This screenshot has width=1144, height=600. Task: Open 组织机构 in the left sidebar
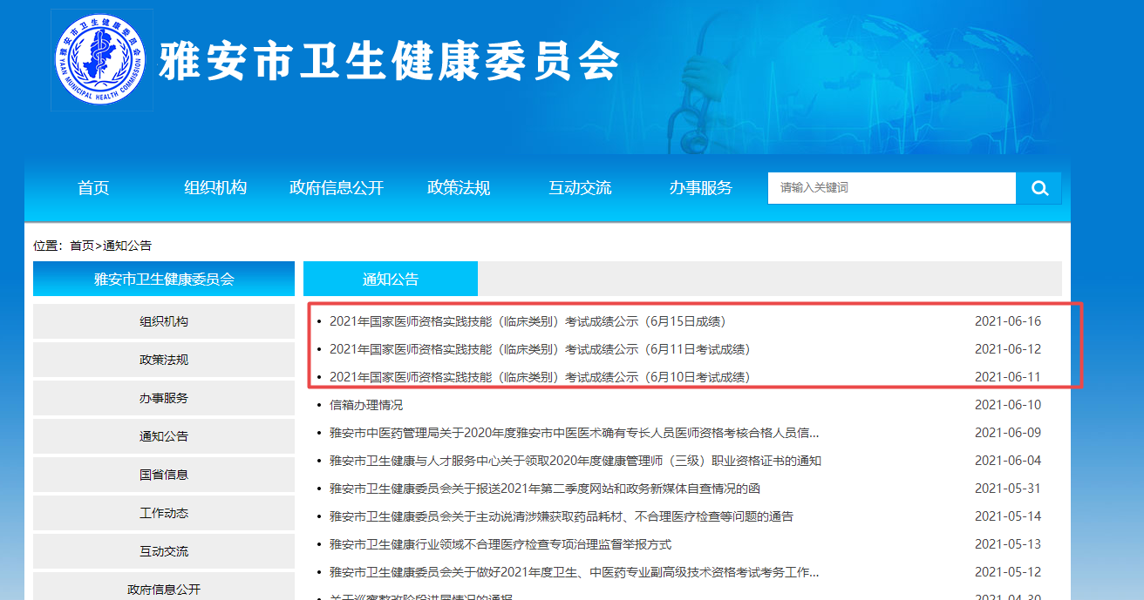click(164, 321)
